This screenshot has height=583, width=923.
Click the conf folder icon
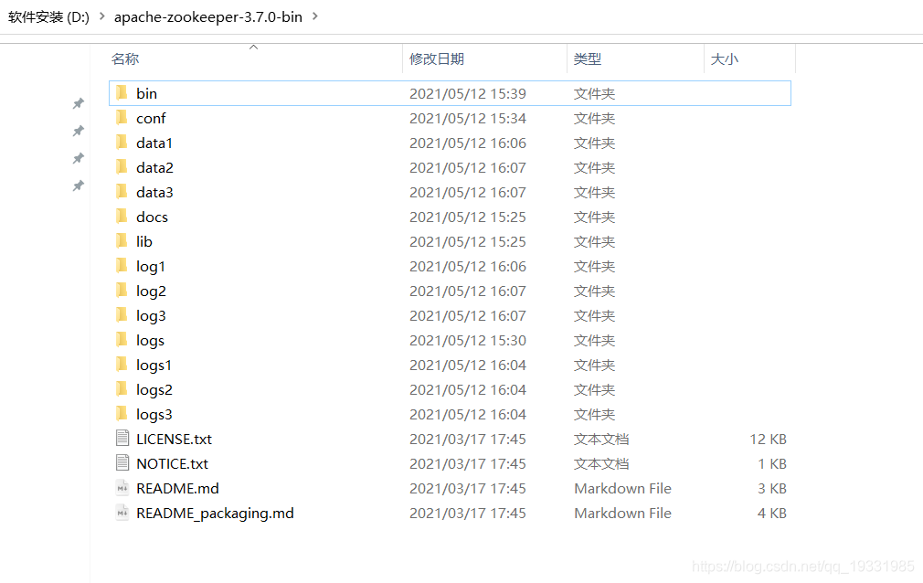(122, 118)
